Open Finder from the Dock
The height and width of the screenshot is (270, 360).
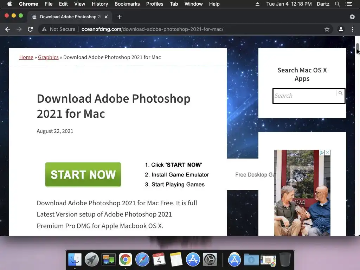[75, 259]
